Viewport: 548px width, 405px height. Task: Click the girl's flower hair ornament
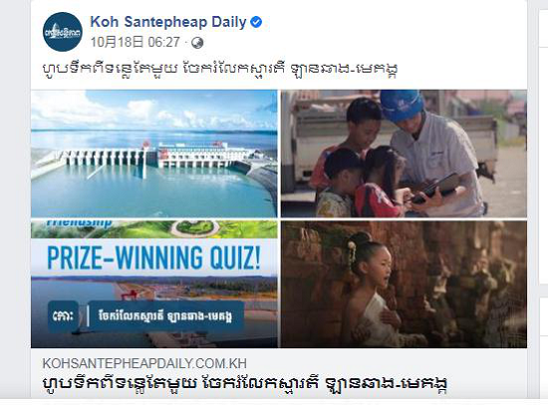pos(352,253)
